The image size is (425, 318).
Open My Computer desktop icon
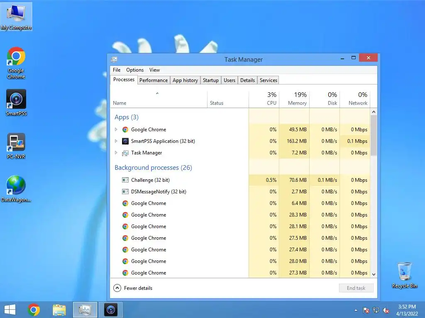pyautogui.click(x=16, y=17)
